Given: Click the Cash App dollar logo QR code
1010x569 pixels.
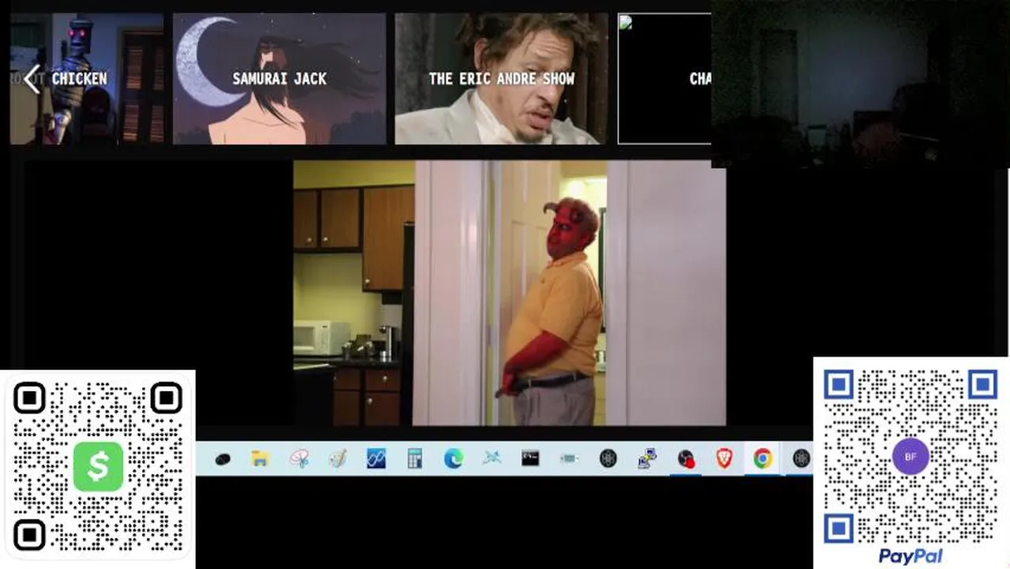Looking at the screenshot, I should click(98, 466).
